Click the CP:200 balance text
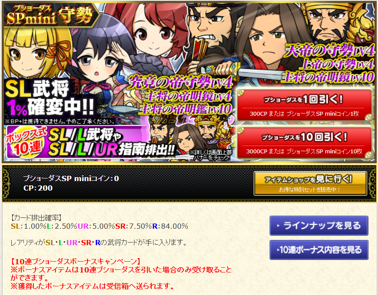The image size is (378, 295). point(38,188)
